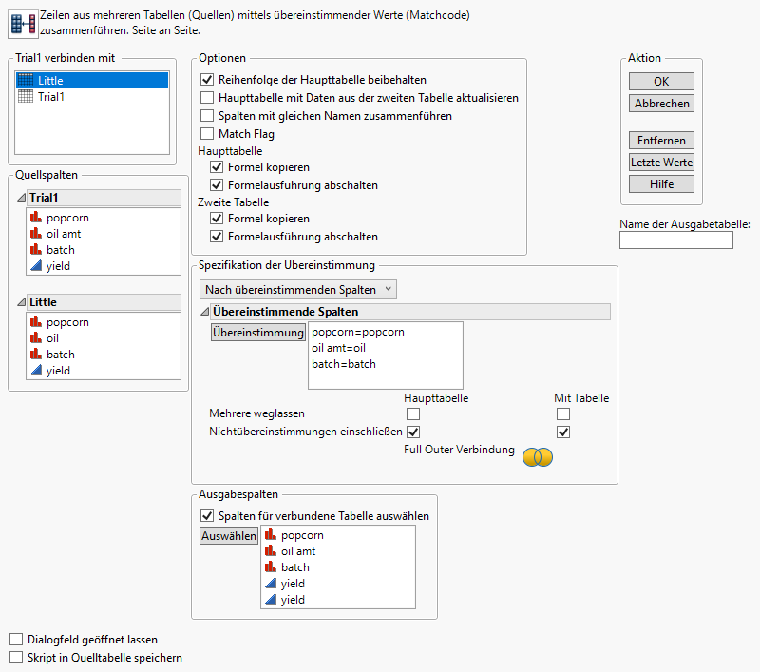The height and width of the screenshot is (672, 760).
Task: Click Name der Ausgabetabelle input field
Action: [x=676, y=240]
